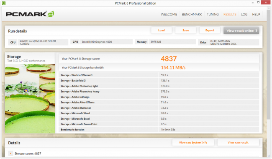Open View raw result
The width and height of the screenshot is (272, 159).
pyautogui.click(x=238, y=143)
